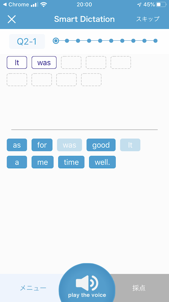The height and width of the screenshot is (302, 169).
Task: Open the メニュー menu
Action: point(33,288)
